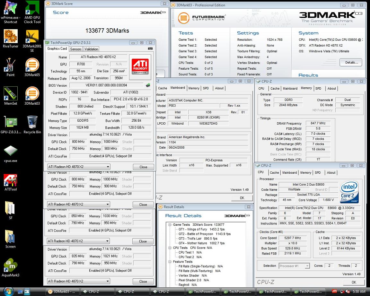Launch the 3DMark05 desktop icon
370x296 pixels.
click(32, 68)
